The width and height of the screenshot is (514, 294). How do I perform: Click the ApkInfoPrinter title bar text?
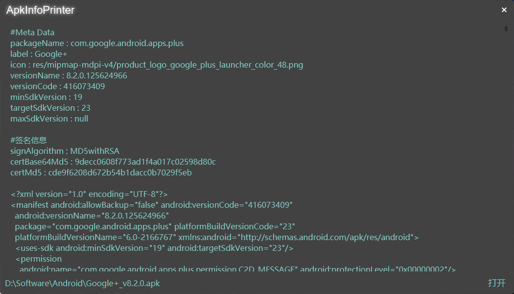[40, 10]
